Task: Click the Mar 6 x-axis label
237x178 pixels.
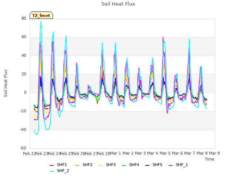Action: point(177,153)
